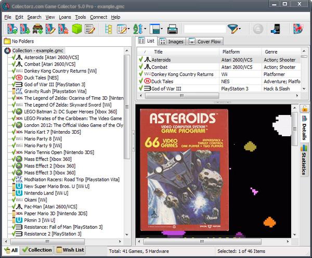Screen dimensions: 312x258
Task: Click the add hardware console icon
Action: coord(37,29)
